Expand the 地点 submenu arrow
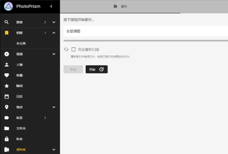Viewport: 228px width, 154px height. 54,107
